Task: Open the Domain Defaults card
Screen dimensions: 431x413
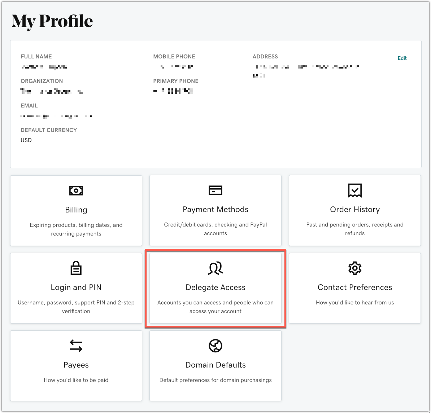Action: coord(215,365)
